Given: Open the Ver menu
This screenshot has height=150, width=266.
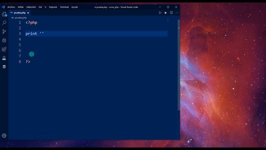Looking at the screenshot, I should [x=40, y=7].
